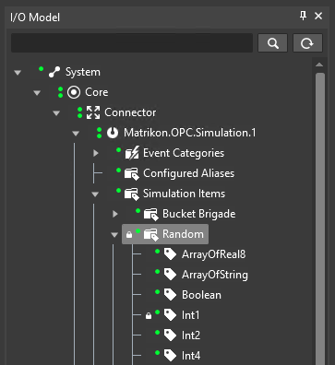The image size is (335, 365).
Task: Collapse the Matrikon.OPC.Simulation.1 node
Action: 76,134
